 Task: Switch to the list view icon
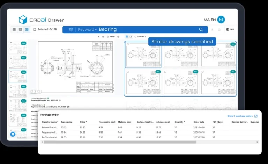tap(20, 29)
